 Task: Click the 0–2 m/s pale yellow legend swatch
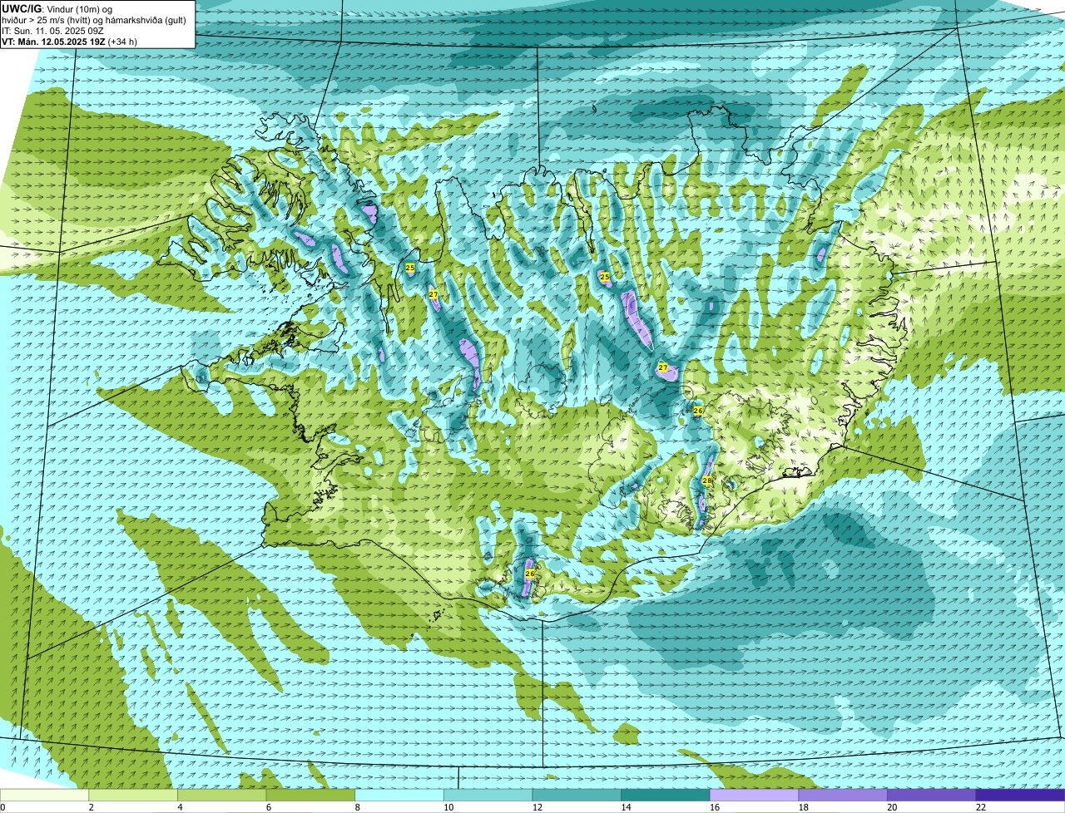click(x=44, y=795)
